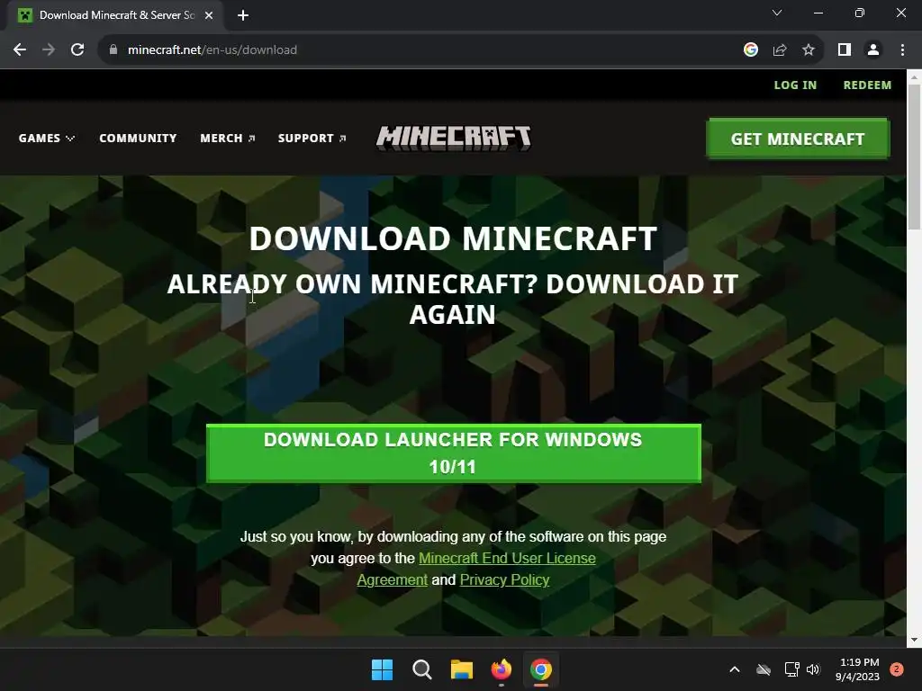Go back to the previous page
The width and height of the screenshot is (922, 691).
pos(20,50)
